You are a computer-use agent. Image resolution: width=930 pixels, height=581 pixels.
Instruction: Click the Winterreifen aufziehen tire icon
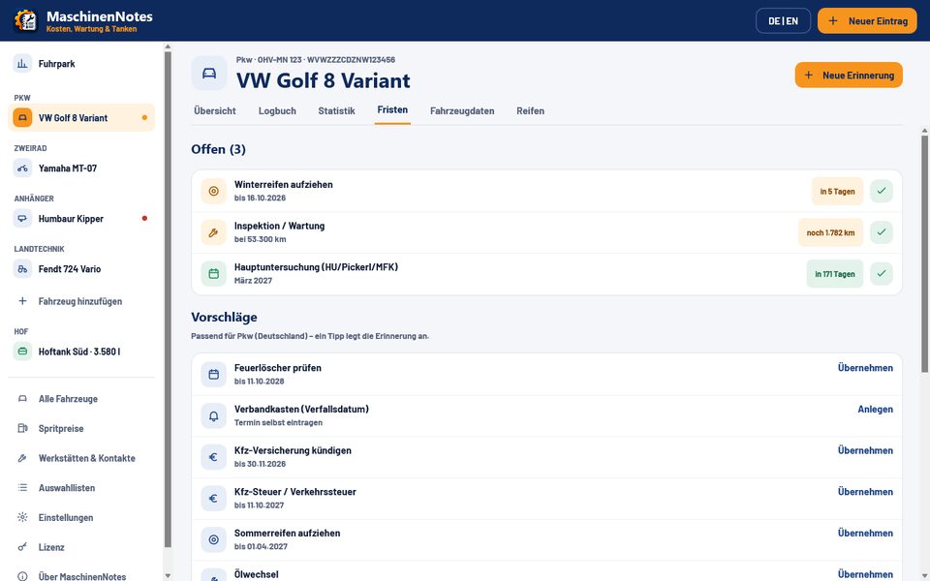(213, 191)
